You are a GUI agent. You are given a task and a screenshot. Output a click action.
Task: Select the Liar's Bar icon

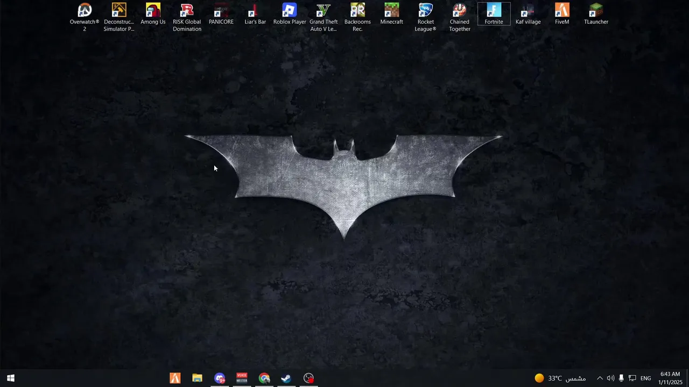(x=255, y=14)
